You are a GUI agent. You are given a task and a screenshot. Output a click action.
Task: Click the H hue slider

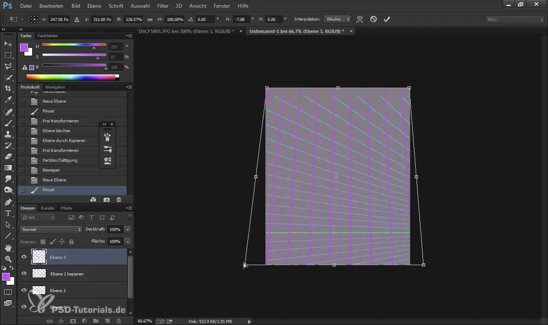74,44
